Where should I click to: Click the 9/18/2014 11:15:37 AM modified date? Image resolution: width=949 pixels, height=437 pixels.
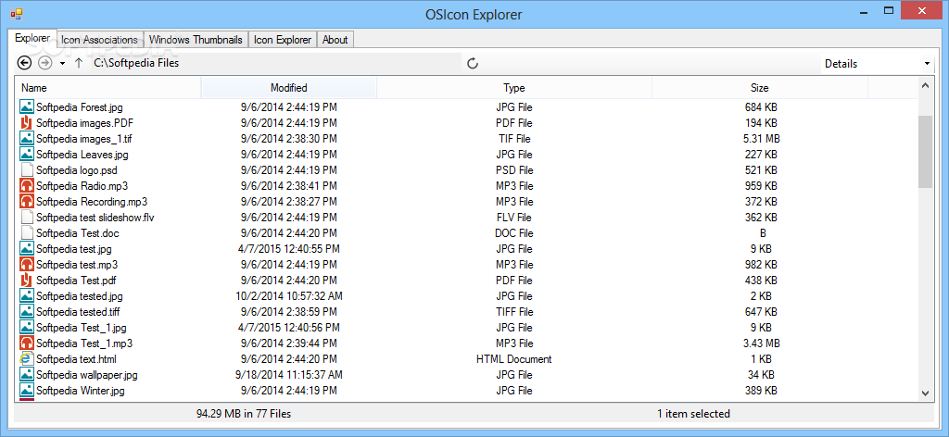(289, 375)
